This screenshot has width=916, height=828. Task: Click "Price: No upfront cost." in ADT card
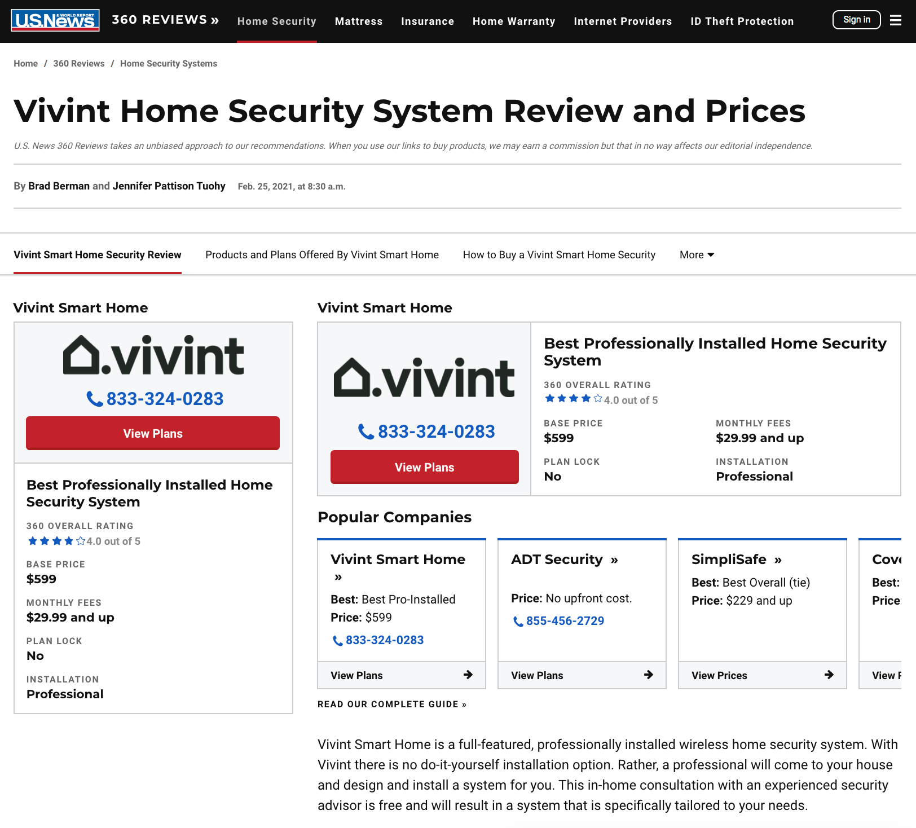(571, 598)
